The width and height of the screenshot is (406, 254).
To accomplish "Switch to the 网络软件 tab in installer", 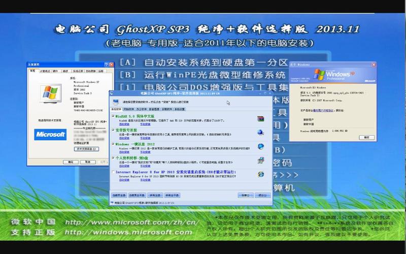I will pos(129,109).
